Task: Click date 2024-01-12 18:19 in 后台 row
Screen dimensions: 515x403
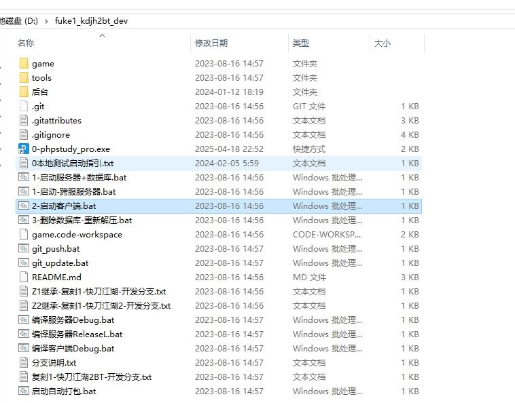Action: coord(229,92)
